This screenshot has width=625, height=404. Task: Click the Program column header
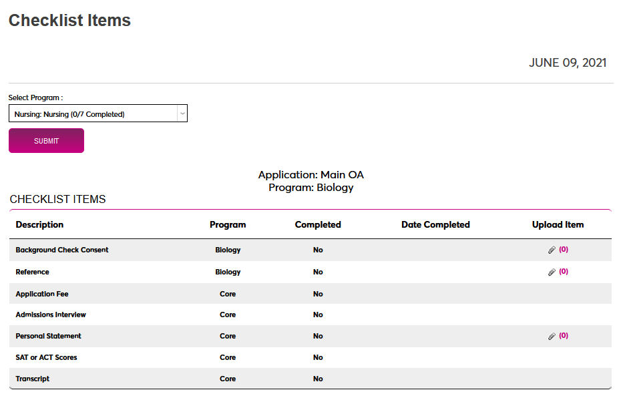coord(228,225)
